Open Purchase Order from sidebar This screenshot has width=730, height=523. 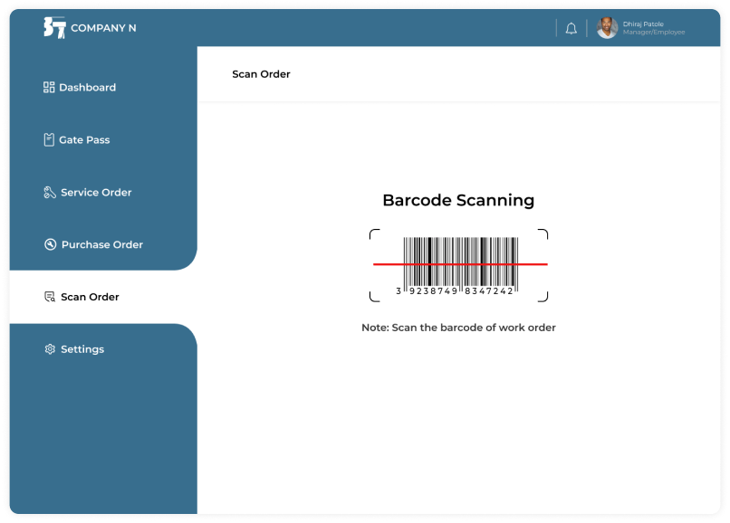pos(100,244)
